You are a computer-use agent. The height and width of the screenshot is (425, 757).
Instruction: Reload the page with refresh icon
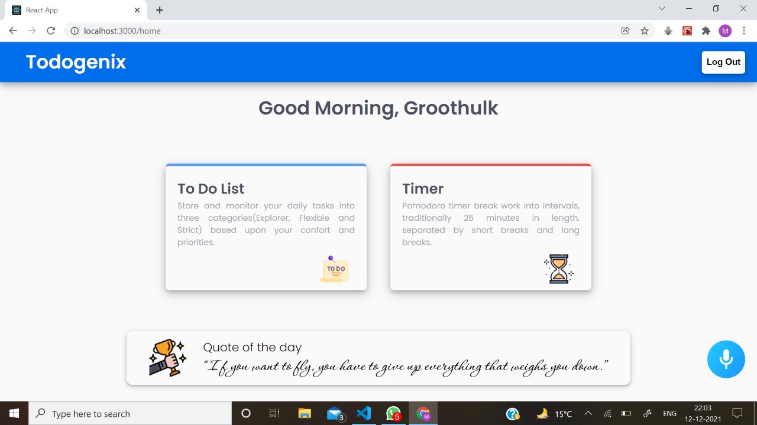(x=51, y=31)
